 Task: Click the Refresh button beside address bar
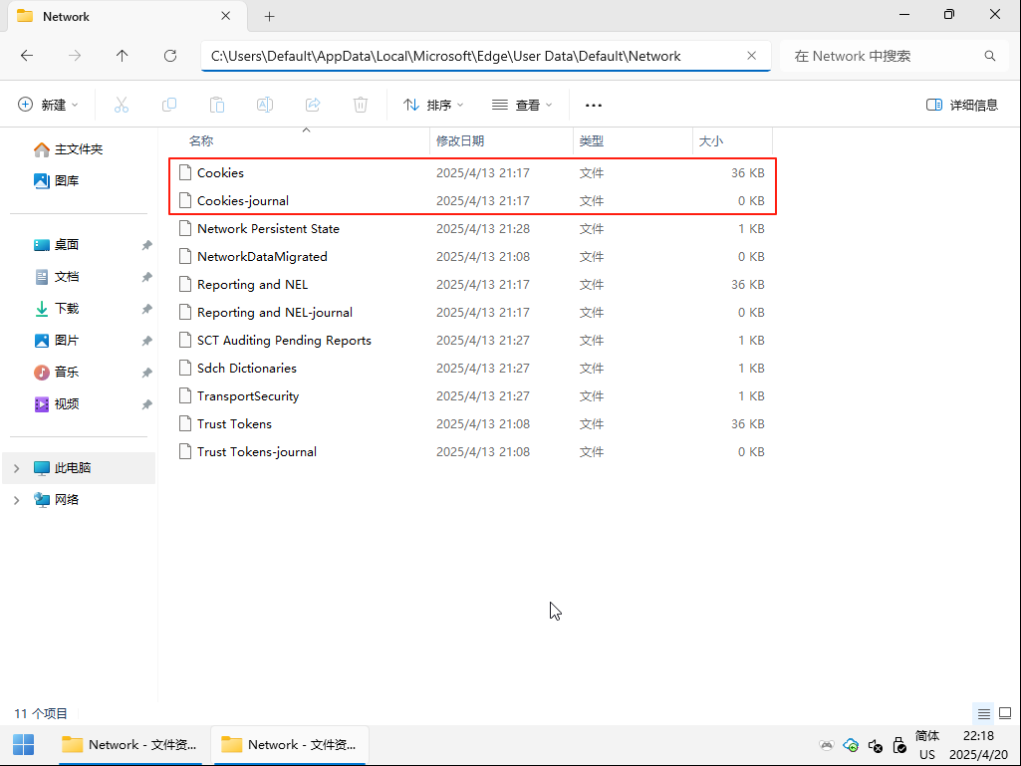170,56
